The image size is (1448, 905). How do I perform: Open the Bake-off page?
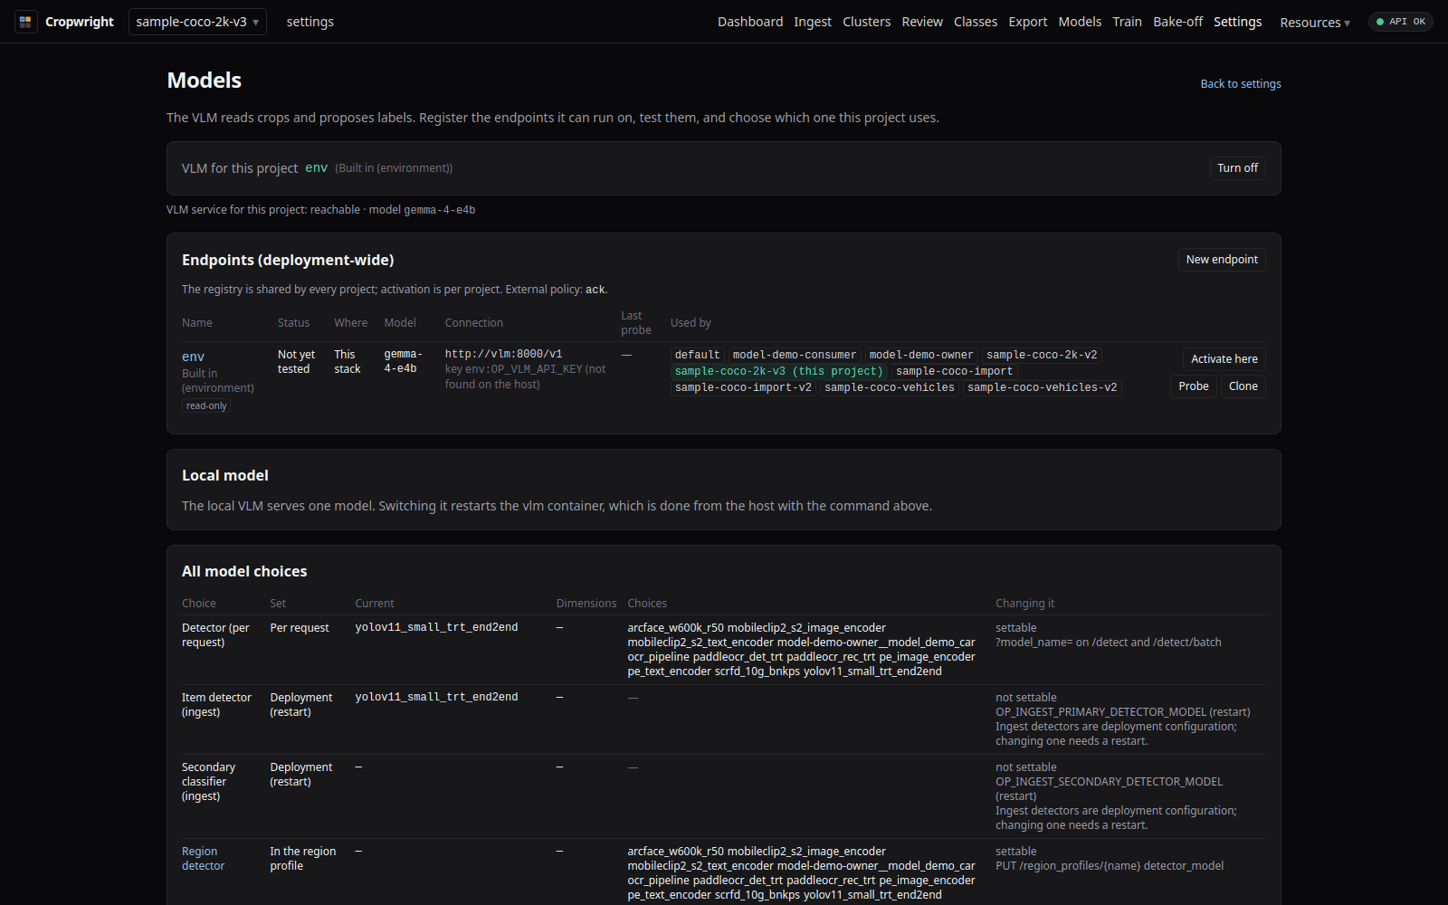tap(1177, 22)
